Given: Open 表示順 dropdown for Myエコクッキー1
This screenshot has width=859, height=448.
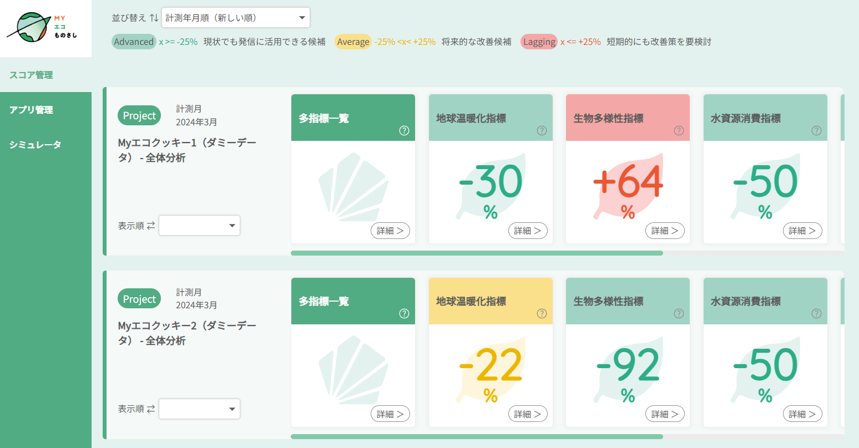Looking at the screenshot, I should click(x=200, y=226).
